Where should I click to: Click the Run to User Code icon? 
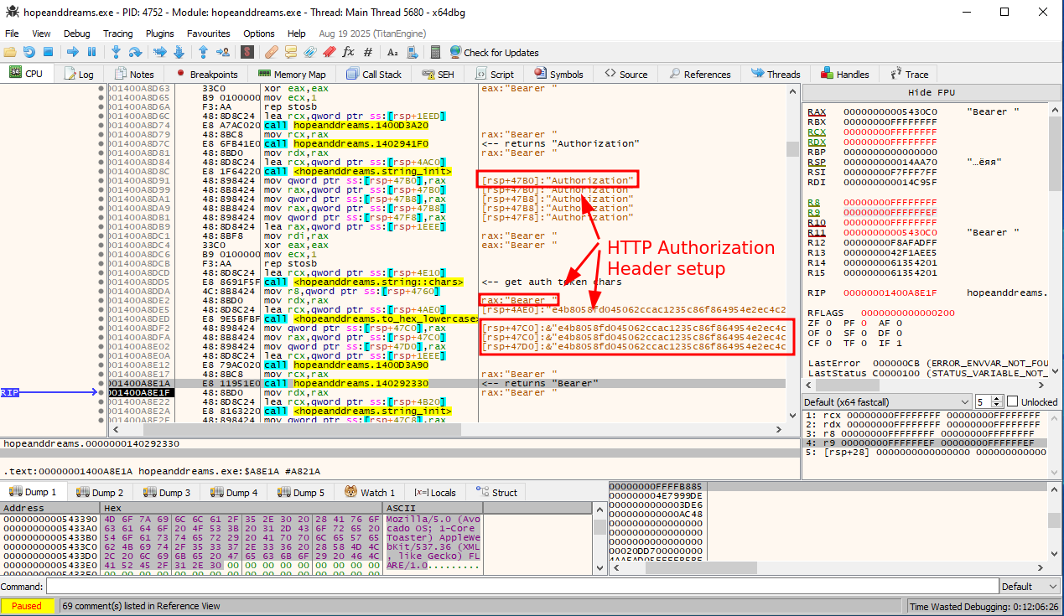point(222,52)
